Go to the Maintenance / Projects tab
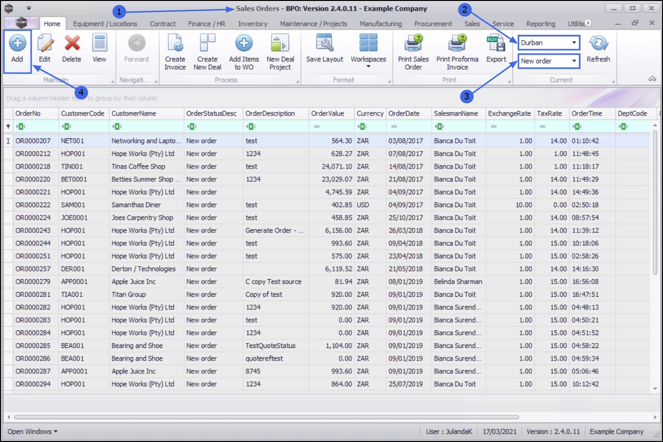Image resolution: width=663 pixels, height=442 pixels. click(x=313, y=24)
